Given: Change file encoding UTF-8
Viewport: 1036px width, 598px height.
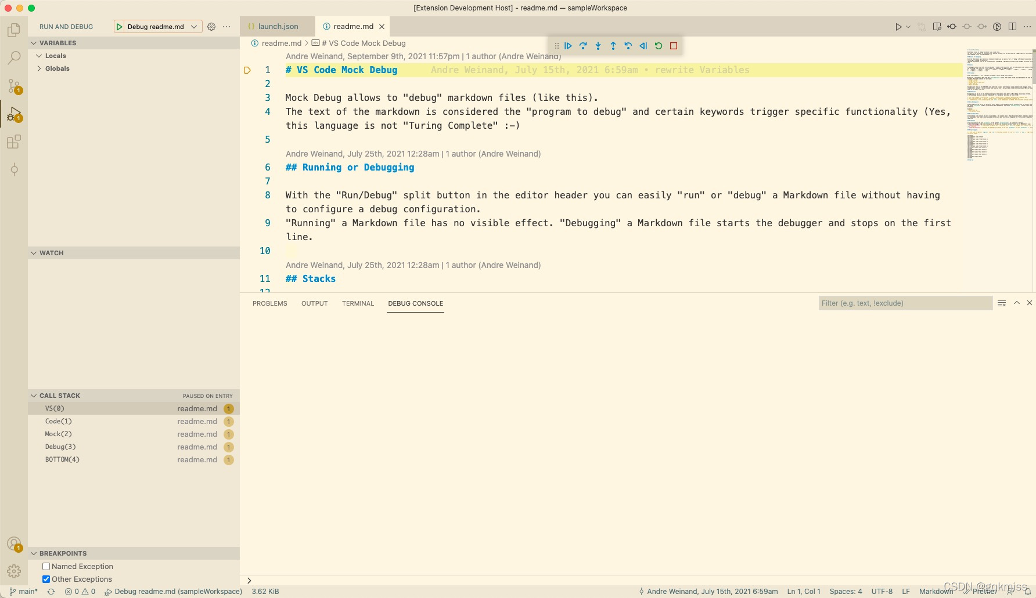Looking at the screenshot, I should [x=882, y=592].
